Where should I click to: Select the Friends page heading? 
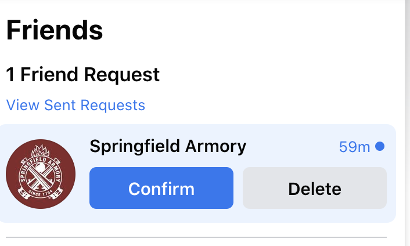pyautogui.click(x=55, y=30)
